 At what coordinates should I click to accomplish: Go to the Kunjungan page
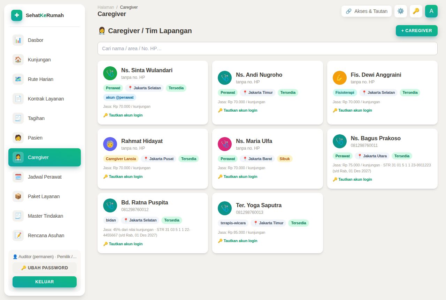[45, 60]
